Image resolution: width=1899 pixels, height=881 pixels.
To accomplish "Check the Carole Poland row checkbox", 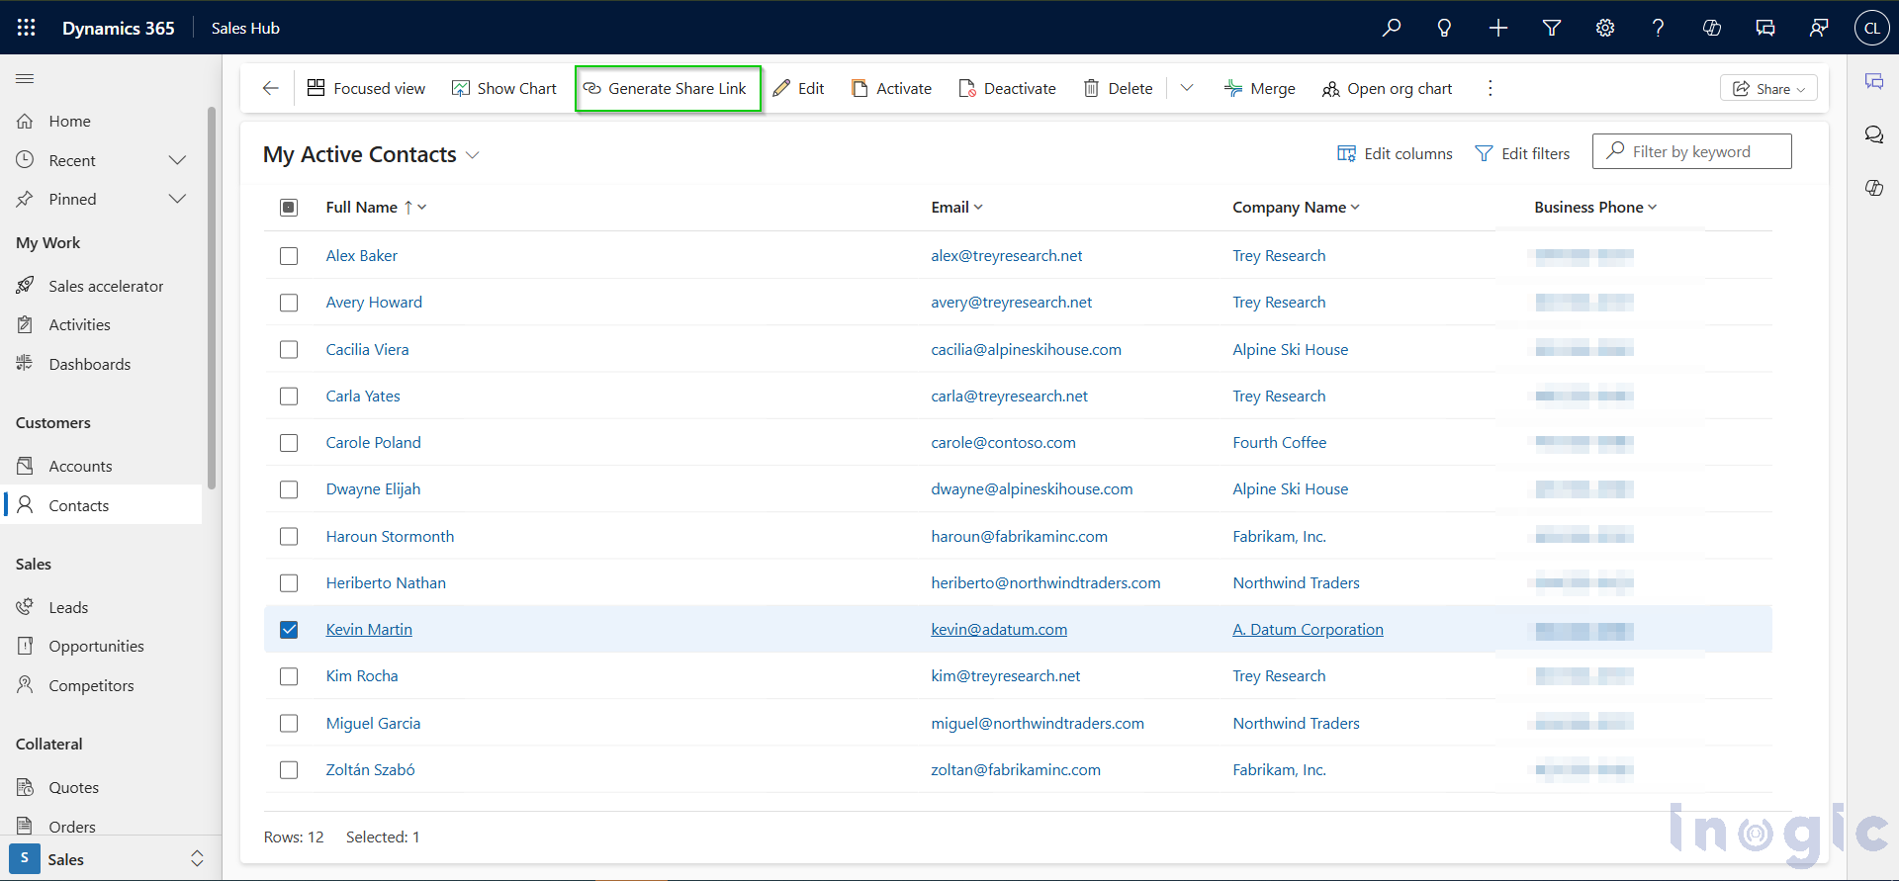I will coord(289,443).
